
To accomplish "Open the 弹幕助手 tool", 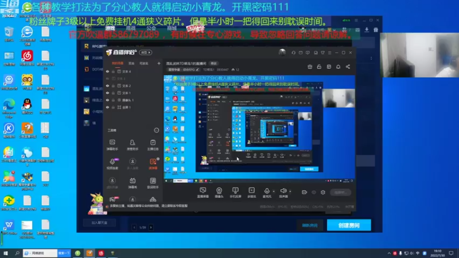I will pyautogui.click(x=112, y=145).
